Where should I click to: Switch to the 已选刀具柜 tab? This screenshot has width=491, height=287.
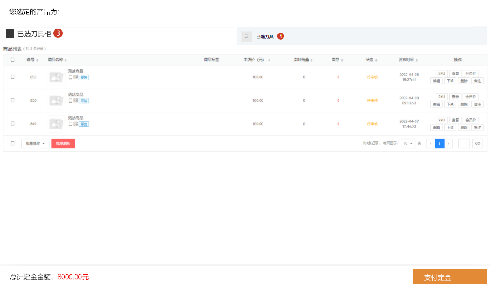coord(34,34)
